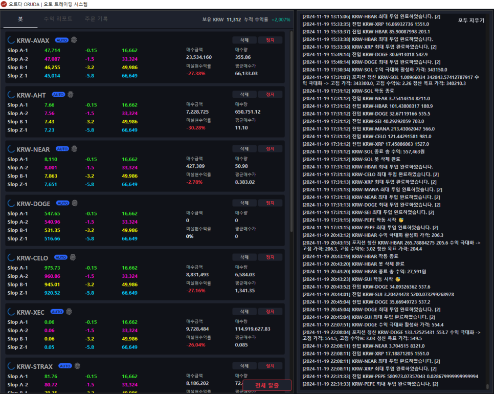Screen dimensions: 494x394
Task: Click log entry 'KRW-SOL 종료 총 수익: 557,463원'
Action: (x=364, y=151)
